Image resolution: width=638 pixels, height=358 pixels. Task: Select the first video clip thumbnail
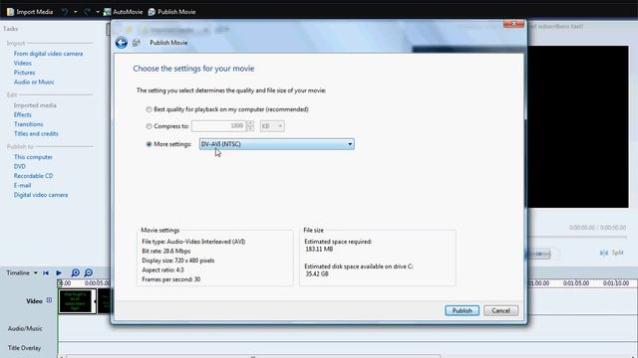(x=78, y=301)
